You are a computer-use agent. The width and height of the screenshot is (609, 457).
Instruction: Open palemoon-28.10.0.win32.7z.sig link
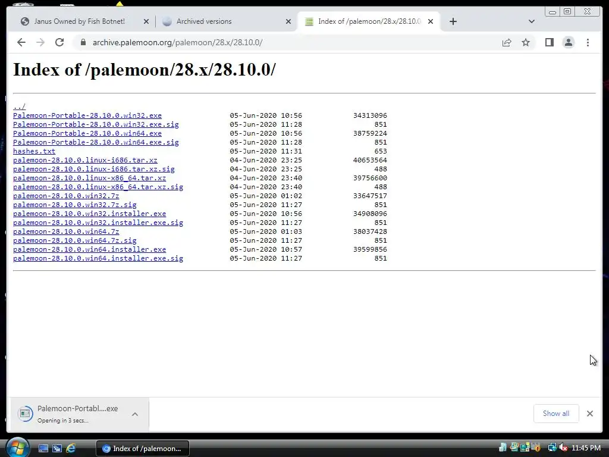coord(74,205)
